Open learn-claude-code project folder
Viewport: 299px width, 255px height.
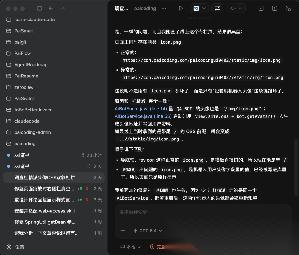click(x=54, y=19)
